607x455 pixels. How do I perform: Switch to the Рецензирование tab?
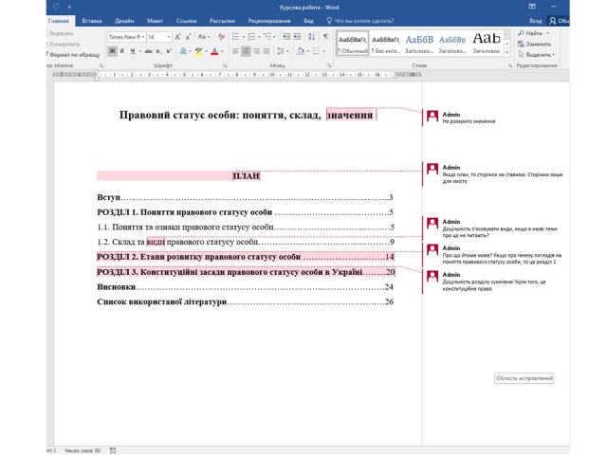(269, 19)
